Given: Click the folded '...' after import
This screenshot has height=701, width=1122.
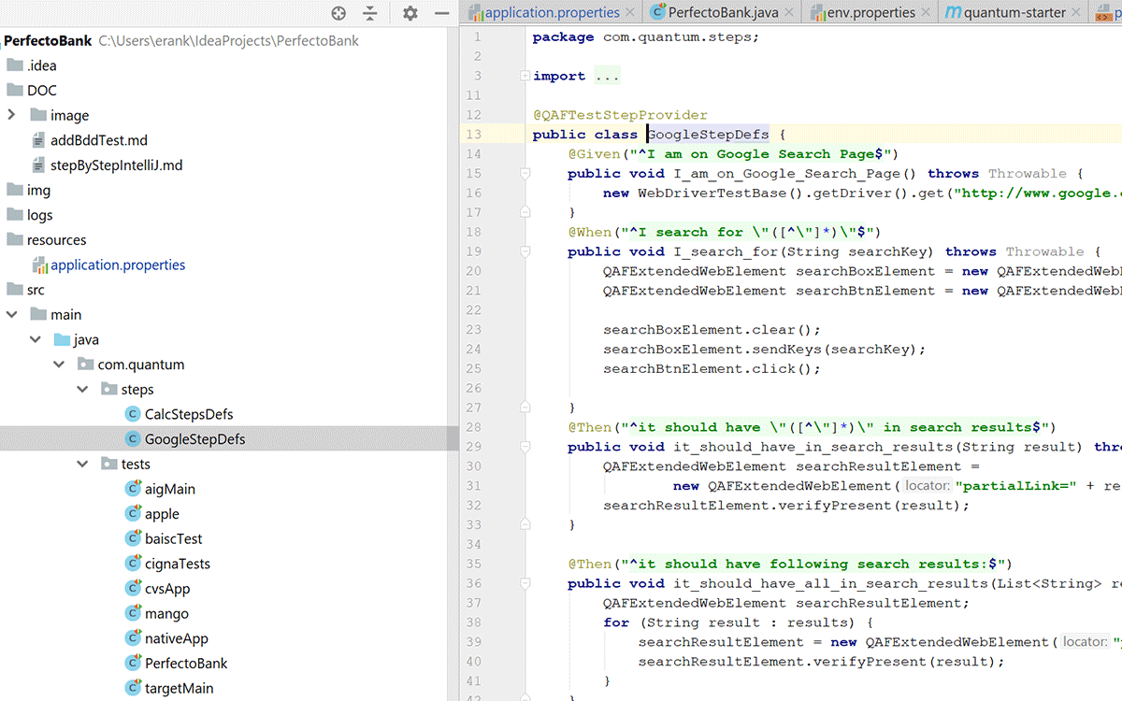Looking at the screenshot, I should coord(607,77).
